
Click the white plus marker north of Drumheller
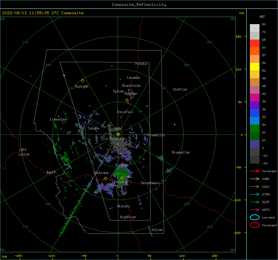click(175, 124)
